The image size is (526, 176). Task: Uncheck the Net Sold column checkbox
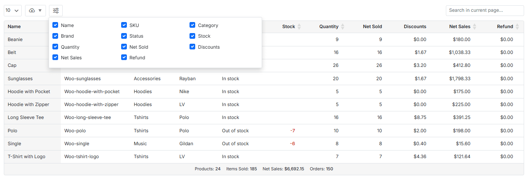[124, 47]
